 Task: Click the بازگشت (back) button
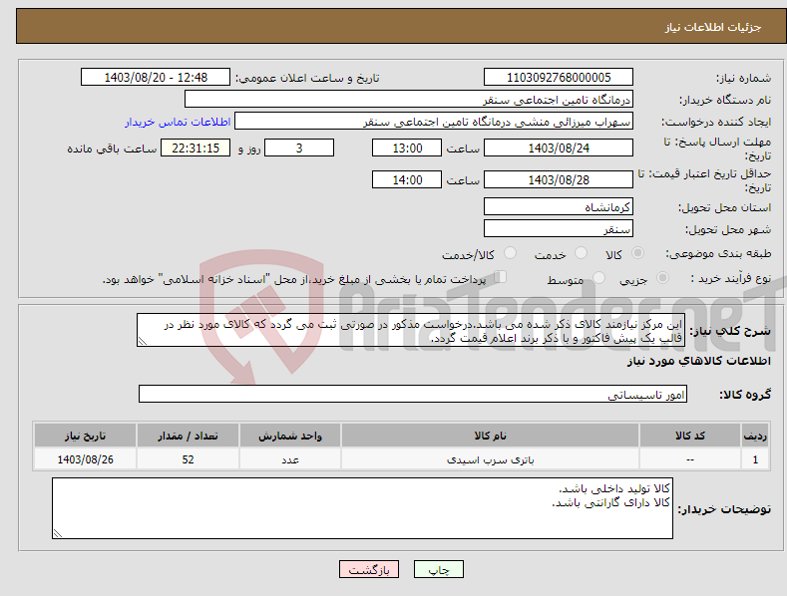point(369,569)
